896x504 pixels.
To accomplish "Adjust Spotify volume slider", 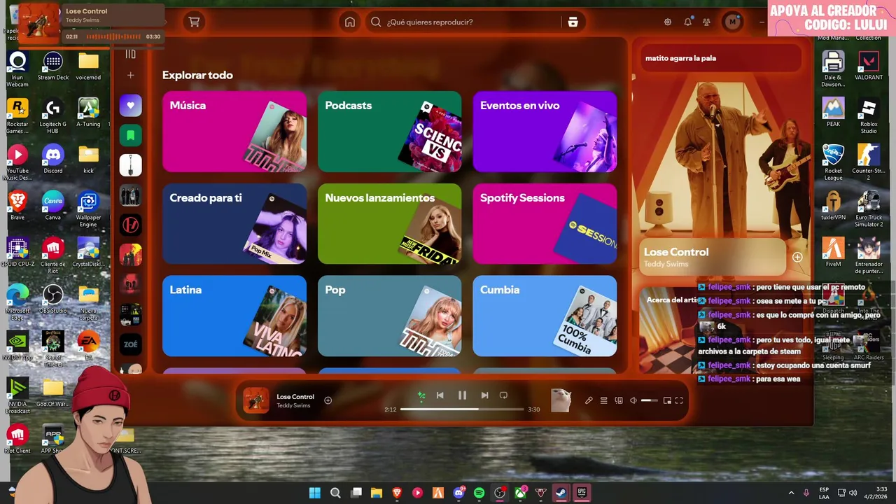I will coord(649,400).
